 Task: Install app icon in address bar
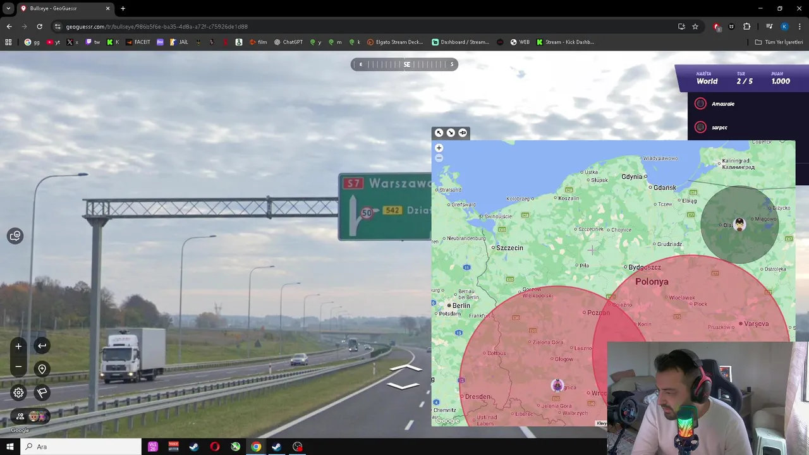(681, 27)
